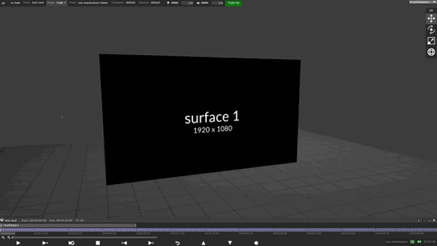
Task: Zoom out timeline with left magnifier
Action: [x=3, y=237]
